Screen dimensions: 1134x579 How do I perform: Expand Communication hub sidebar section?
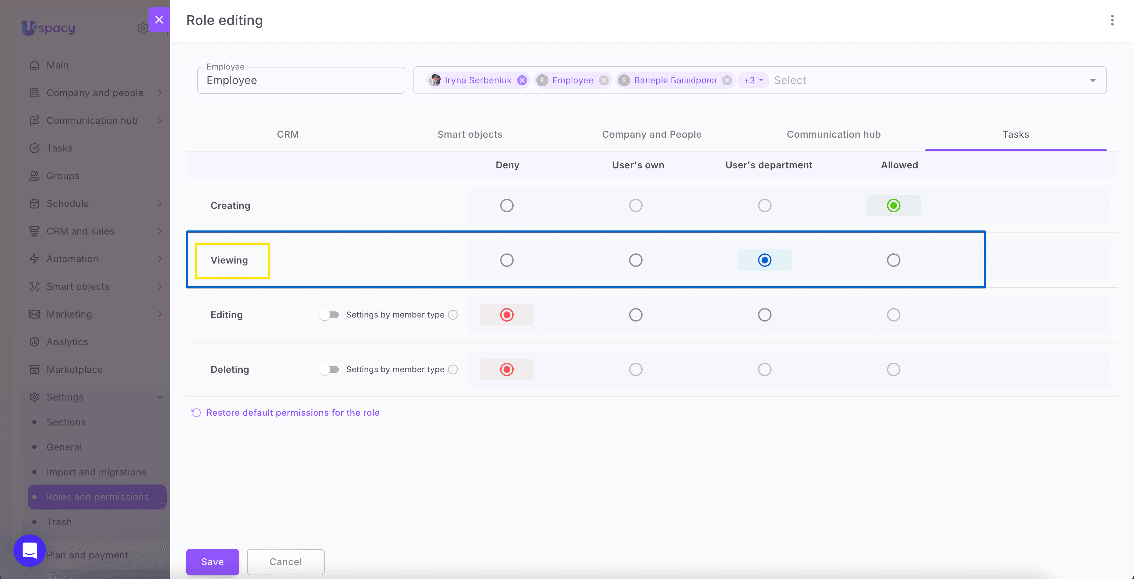(160, 120)
